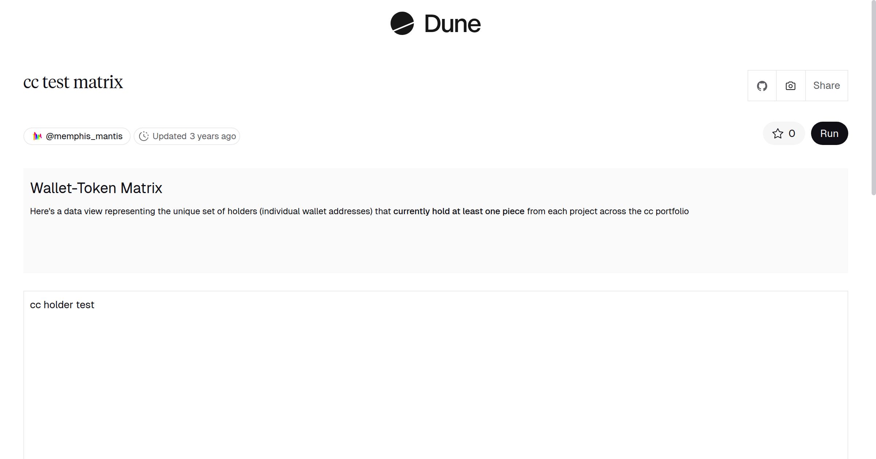Image resolution: width=876 pixels, height=459 pixels.
Task: Click the bold 'currently hold at least one piece' text
Action: pos(458,211)
